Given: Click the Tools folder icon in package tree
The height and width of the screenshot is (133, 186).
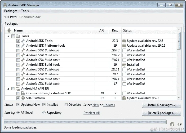Looking at the screenshot, I should [x=18, y=36].
